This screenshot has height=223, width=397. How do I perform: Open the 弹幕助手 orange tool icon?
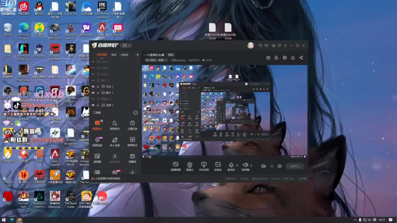coord(97,125)
